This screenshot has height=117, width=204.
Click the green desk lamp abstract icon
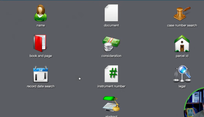(111, 104)
